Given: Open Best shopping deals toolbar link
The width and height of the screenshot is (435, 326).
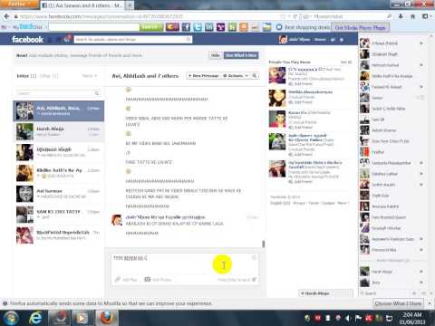Looking at the screenshot, I should 303,27.
